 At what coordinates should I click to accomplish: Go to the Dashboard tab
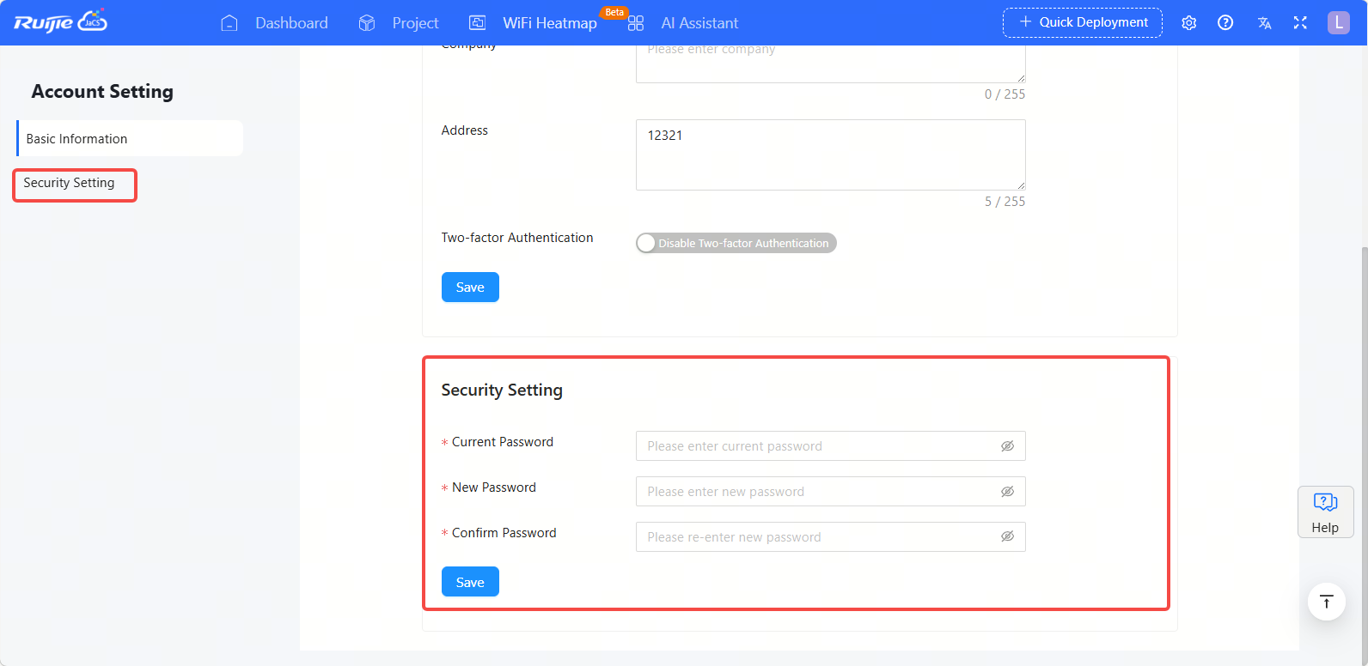(x=275, y=23)
